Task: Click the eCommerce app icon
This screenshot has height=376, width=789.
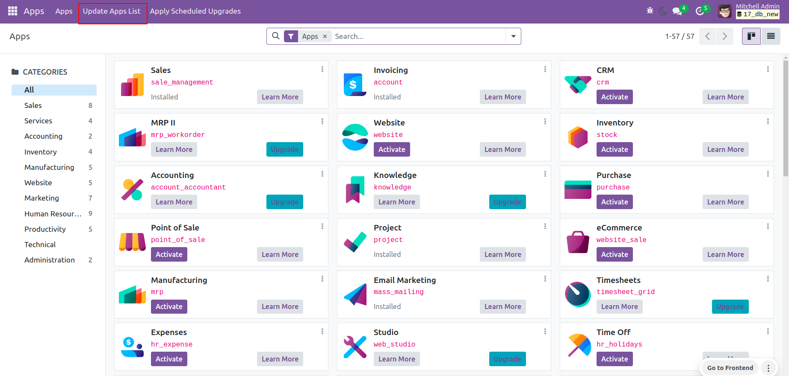Action: 578,242
